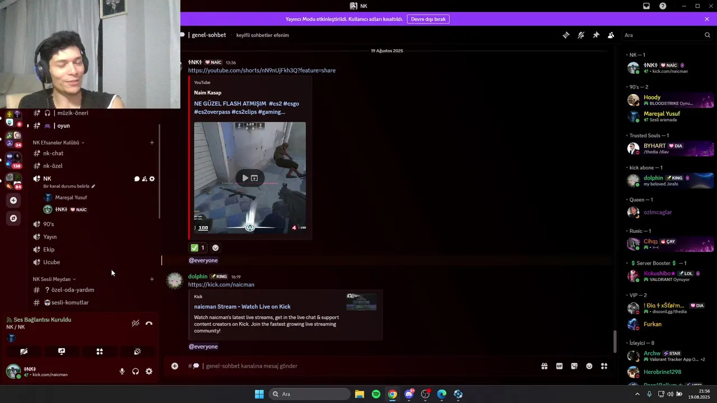Image resolution: width=717 pixels, height=403 pixels.
Task: Click the 'Naim Kasap' channel name
Action: pyautogui.click(x=208, y=92)
